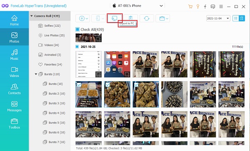
Task: Click the trash delete icon in toolbar
Action: 130,18
